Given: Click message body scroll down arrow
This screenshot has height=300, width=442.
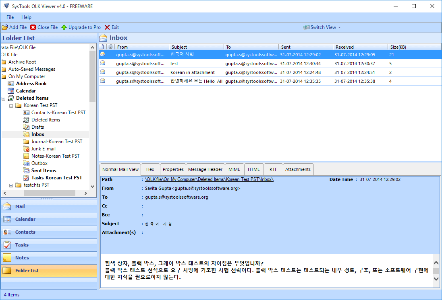Looking at the screenshot, I should [x=436, y=279].
